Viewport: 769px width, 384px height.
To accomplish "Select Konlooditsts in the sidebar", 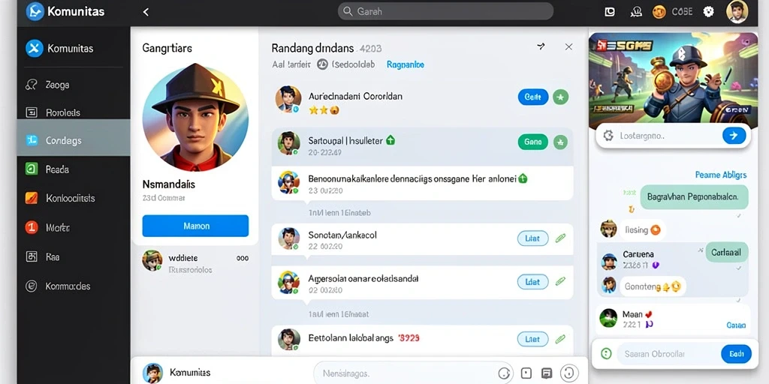I will tap(74, 198).
